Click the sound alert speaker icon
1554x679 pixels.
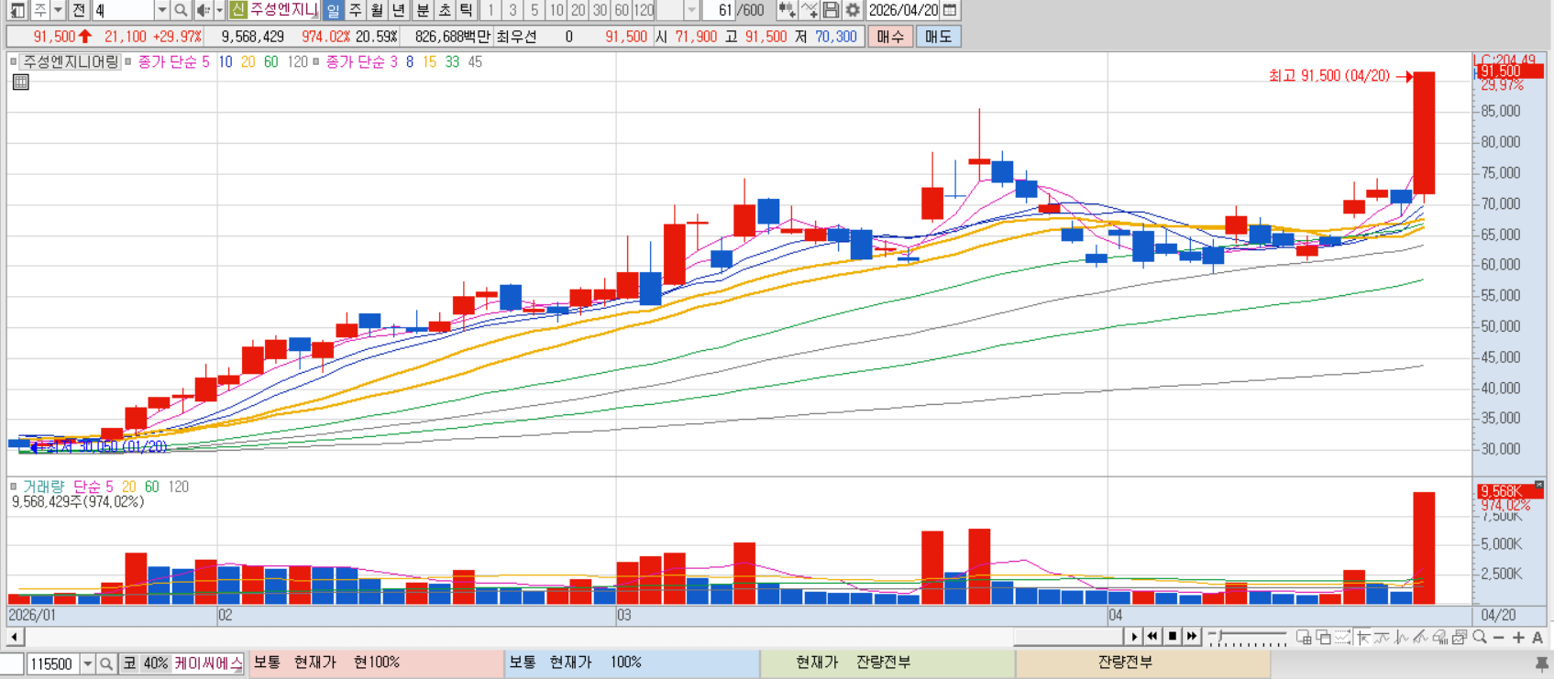point(203,10)
